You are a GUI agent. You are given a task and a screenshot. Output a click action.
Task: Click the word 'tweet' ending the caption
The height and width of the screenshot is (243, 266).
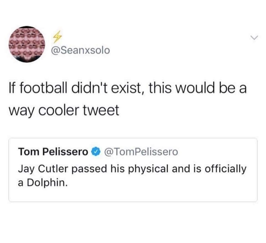point(101,110)
